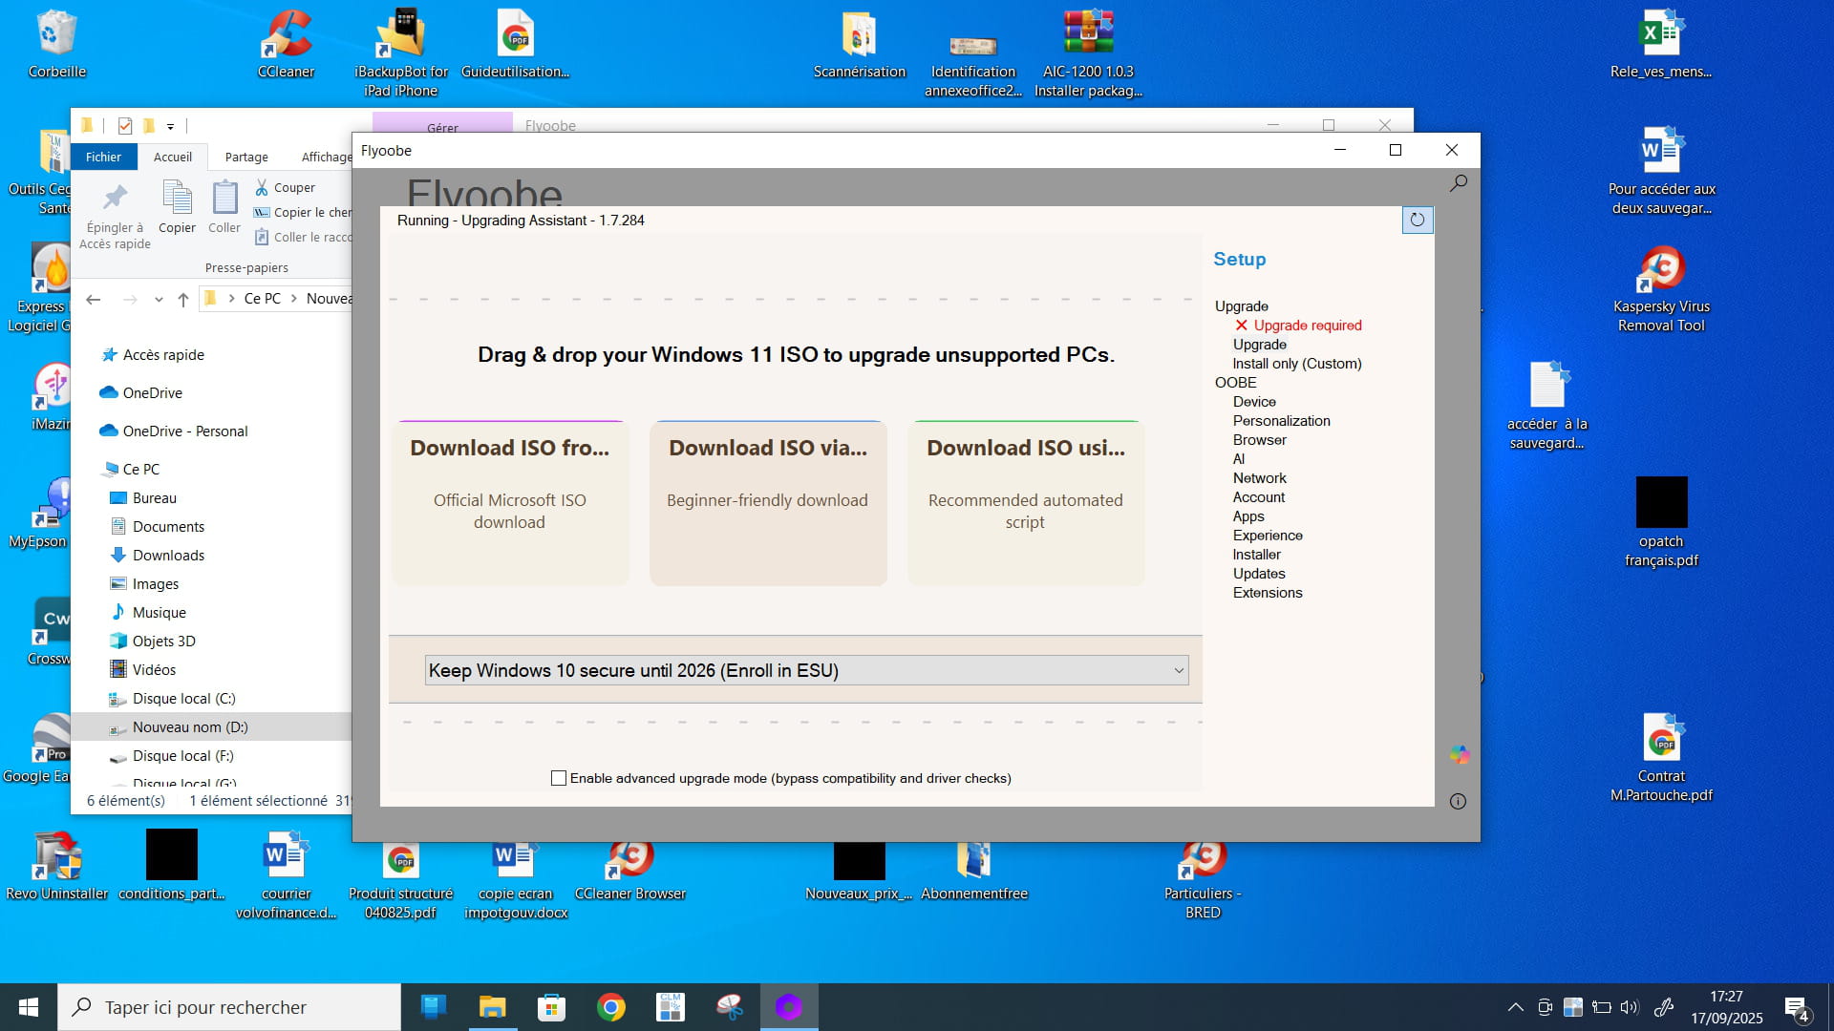The height and width of the screenshot is (1031, 1834).
Task: Select Disque local (C:) in Explorer tree
Action: point(172,698)
